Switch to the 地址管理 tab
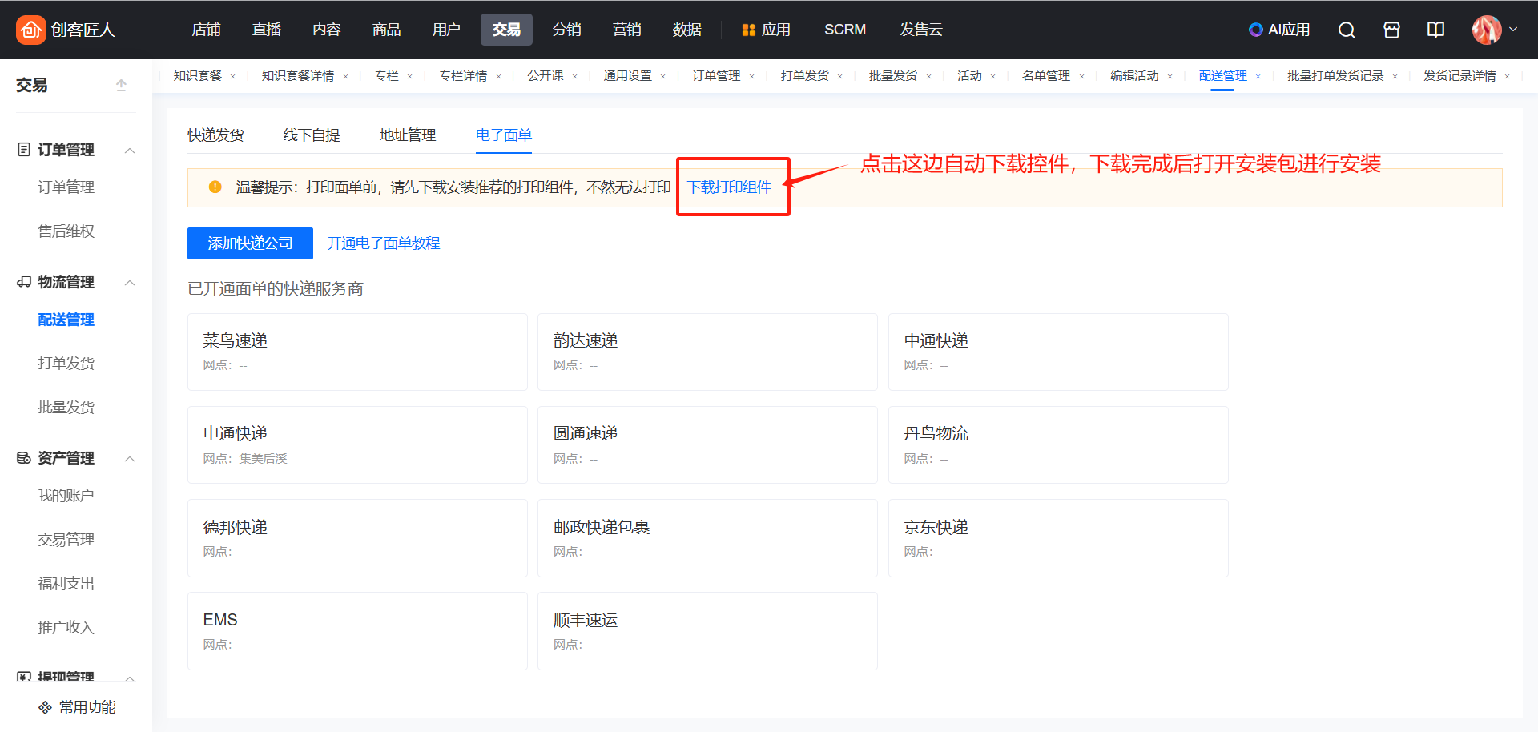This screenshot has width=1538, height=732. (407, 135)
